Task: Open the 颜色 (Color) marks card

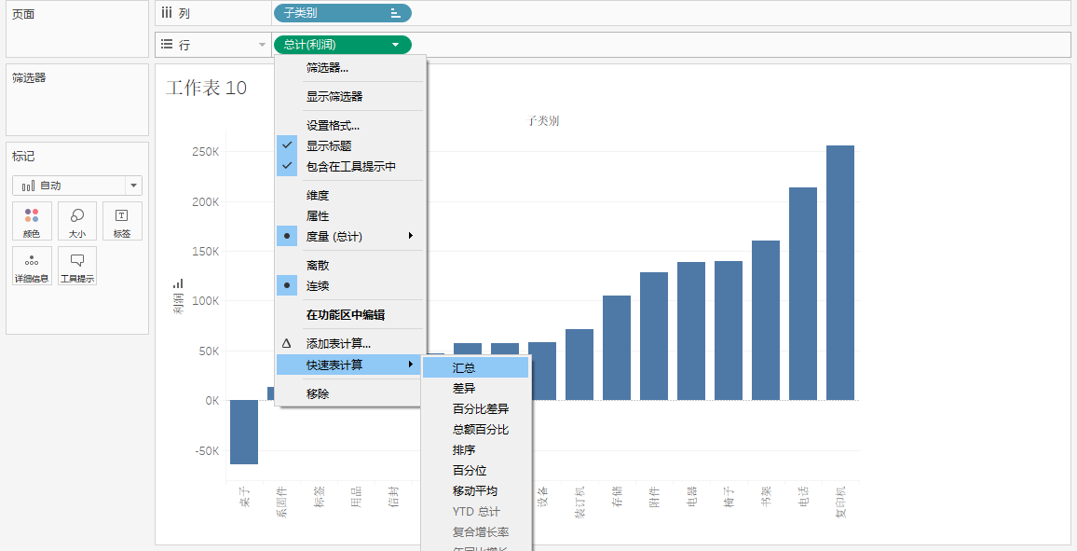Action: (x=32, y=221)
